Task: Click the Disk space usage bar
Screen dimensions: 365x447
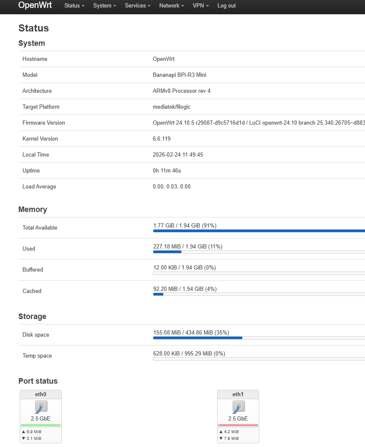Action: click(x=259, y=338)
